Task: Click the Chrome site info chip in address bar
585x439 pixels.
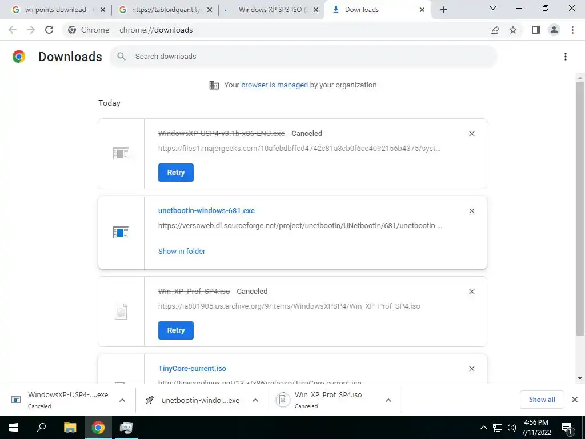Action: 89,30
